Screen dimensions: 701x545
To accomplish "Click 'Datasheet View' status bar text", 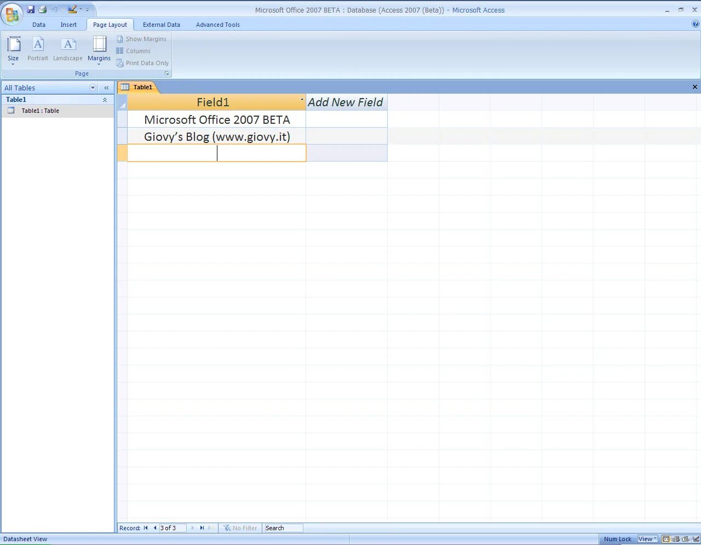I will [25, 539].
